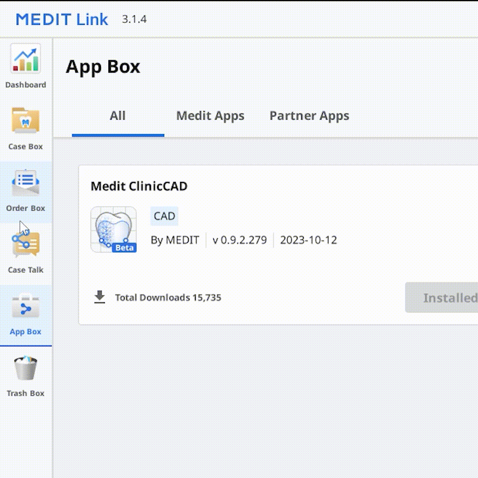Select the App Box sidebar icon

(26, 306)
